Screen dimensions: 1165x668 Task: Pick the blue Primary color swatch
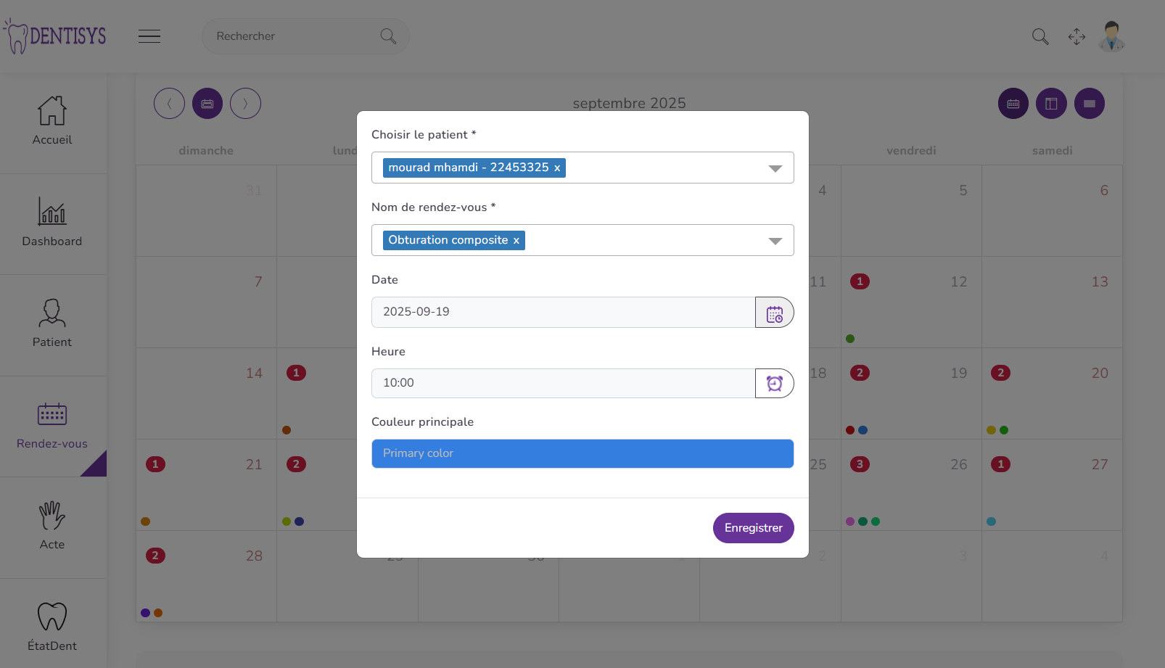pos(582,453)
